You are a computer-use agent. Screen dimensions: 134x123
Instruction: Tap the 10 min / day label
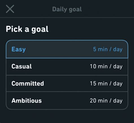point(106,66)
